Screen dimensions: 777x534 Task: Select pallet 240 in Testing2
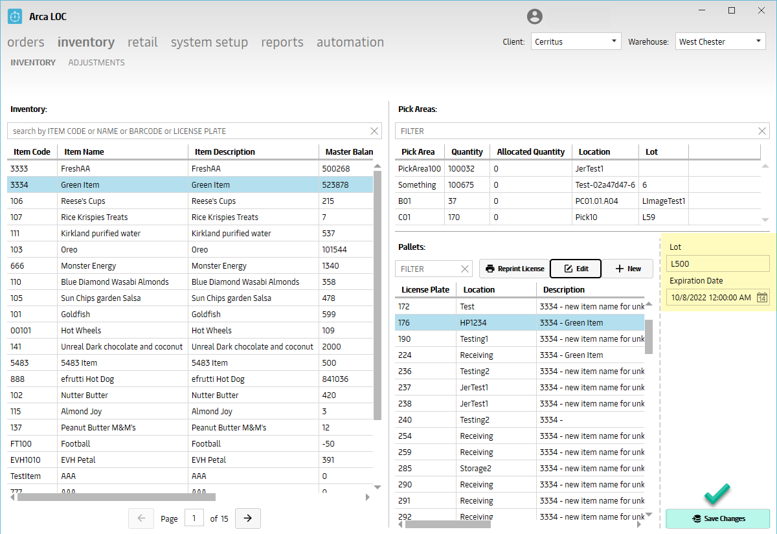(520, 420)
